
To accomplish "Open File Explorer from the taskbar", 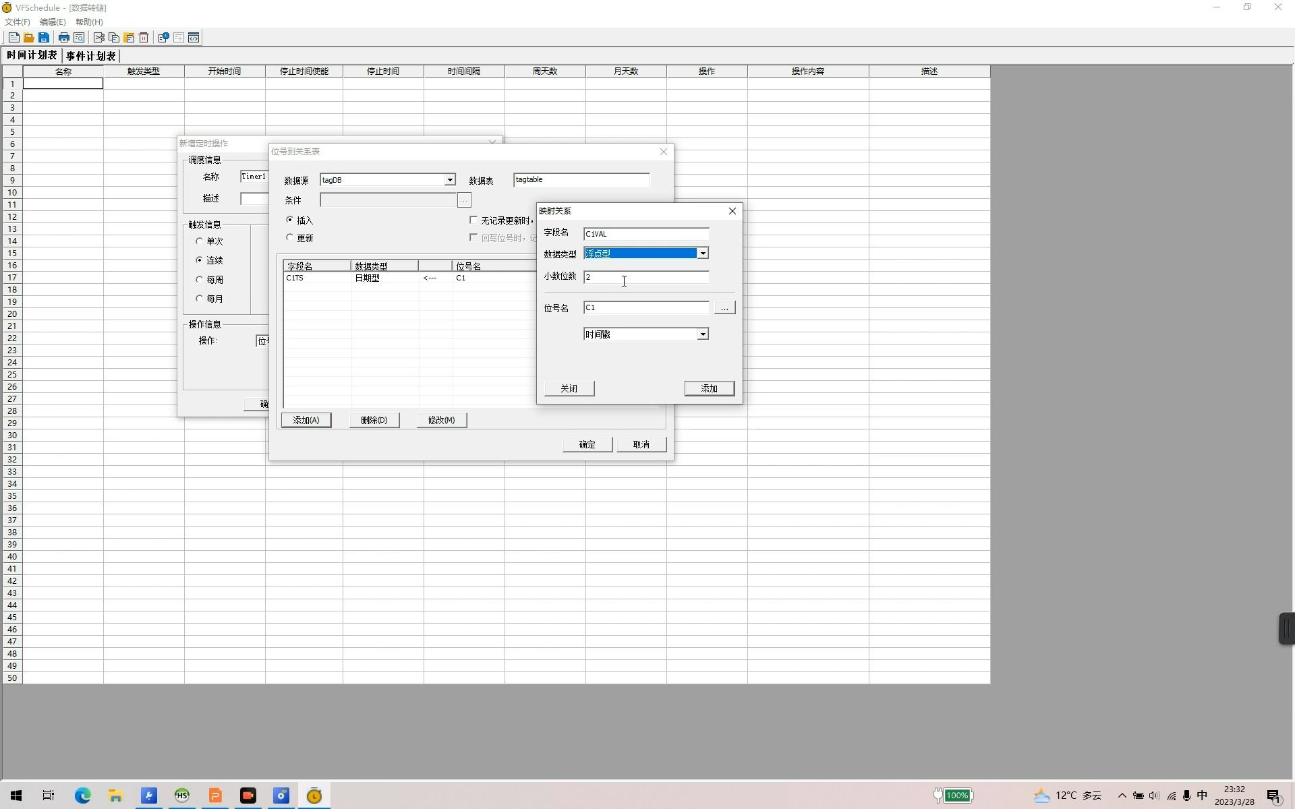I will pos(115,796).
